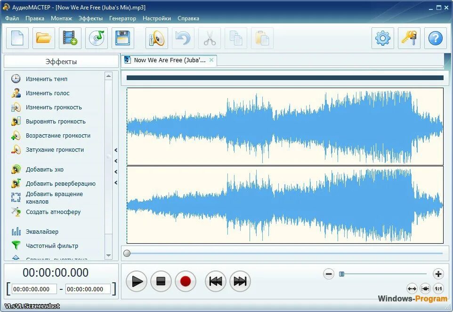Open the Монтаж menu

click(x=61, y=18)
